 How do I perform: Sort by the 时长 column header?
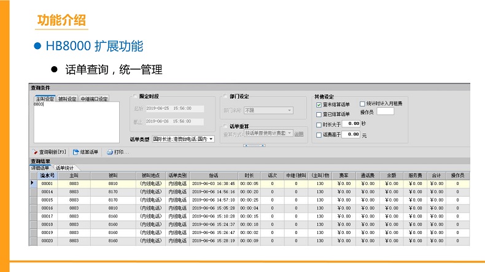pos(249,176)
